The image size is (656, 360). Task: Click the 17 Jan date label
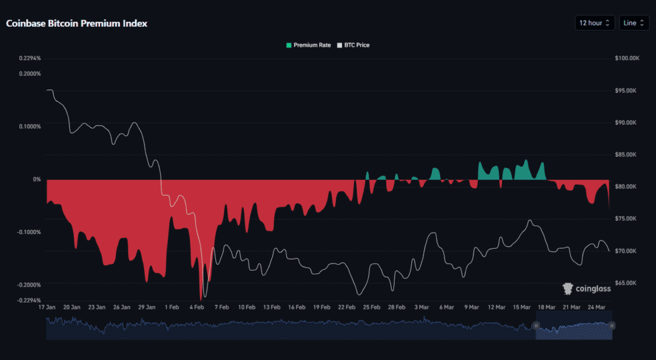point(47,308)
